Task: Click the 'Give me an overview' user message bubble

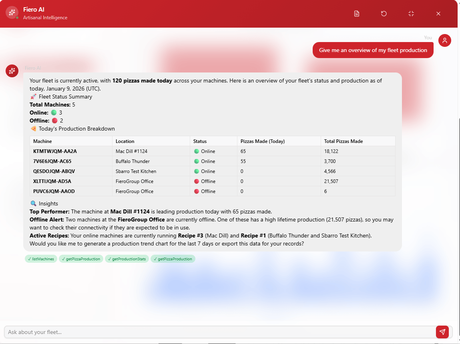Action: (373, 50)
